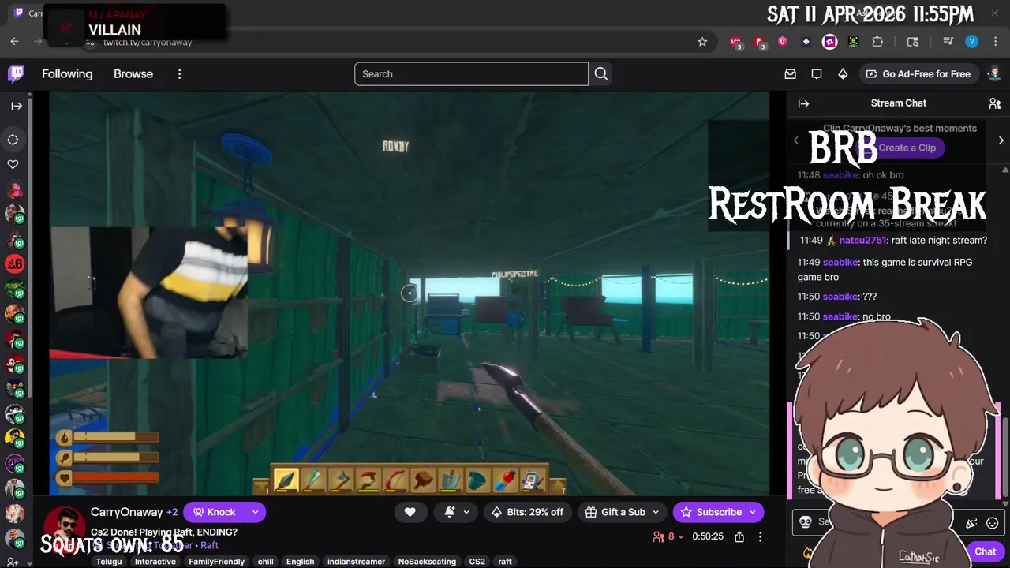The width and height of the screenshot is (1010, 568).
Task: Open the three-dot More menu beside Browse
Action: pos(180,74)
